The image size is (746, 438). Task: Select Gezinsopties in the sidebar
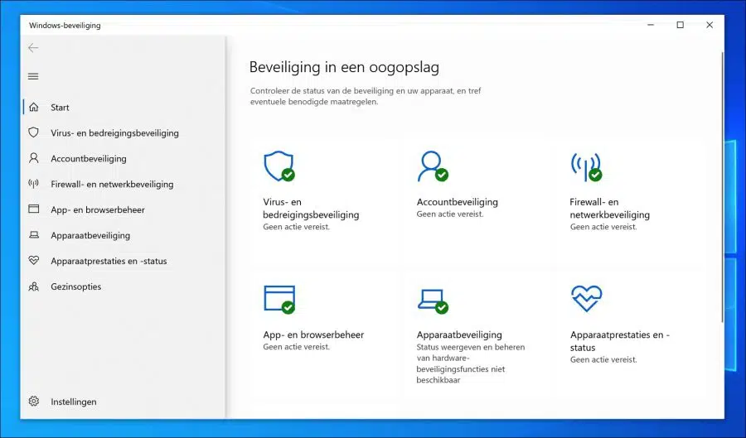click(x=76, y=286)
